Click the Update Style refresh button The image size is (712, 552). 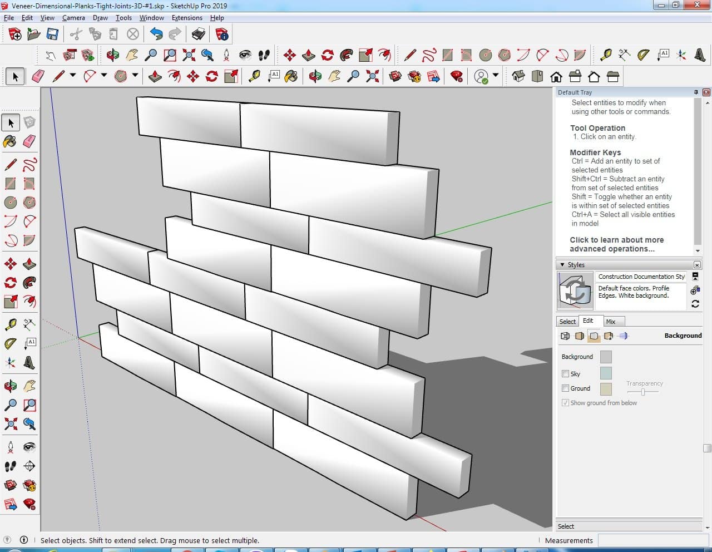click(x=695, y=304)
